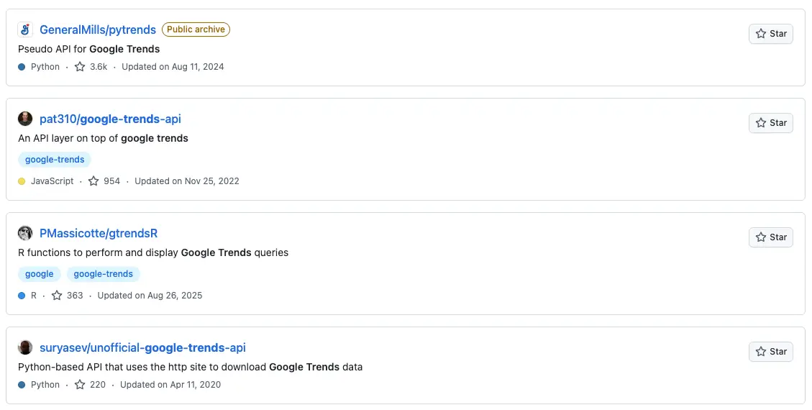Click pat310's profile avatar
This screenshot has height=410, width=812.
(x=25, y=119)
